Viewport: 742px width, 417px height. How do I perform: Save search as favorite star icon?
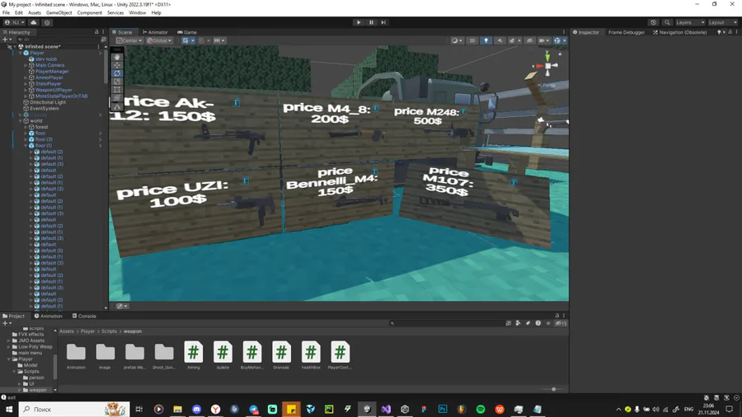coord(548,323)
